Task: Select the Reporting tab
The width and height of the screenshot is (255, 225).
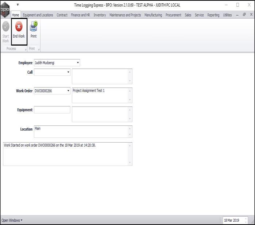Action: click(213, 15)
